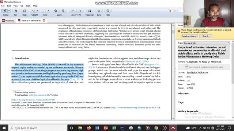Activate the Pan hand tool
Image resolution: width=234 pixels, height=131 pixels.
16,11
